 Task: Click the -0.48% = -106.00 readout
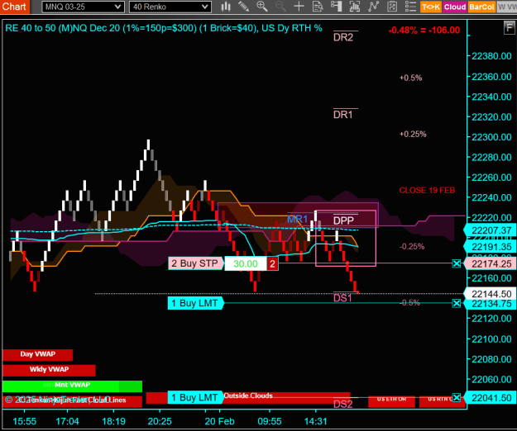point(424,31)
